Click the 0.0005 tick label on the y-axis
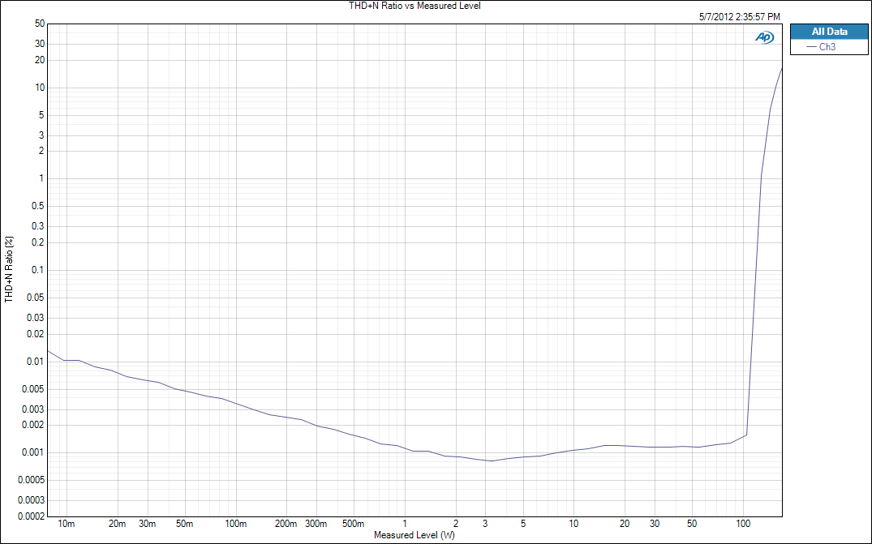Image resolution: width=872 pixels, height=544 pixels. coord(31,480)
